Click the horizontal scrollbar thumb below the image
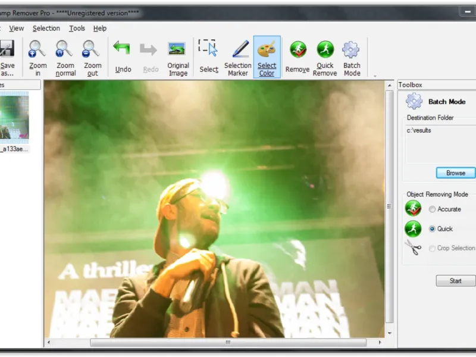Image resolution: width=476 pixels, height=357 pixels. tap(228, 343)
